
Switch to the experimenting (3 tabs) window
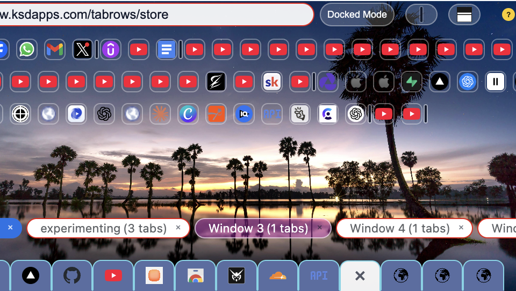point(103,228)
